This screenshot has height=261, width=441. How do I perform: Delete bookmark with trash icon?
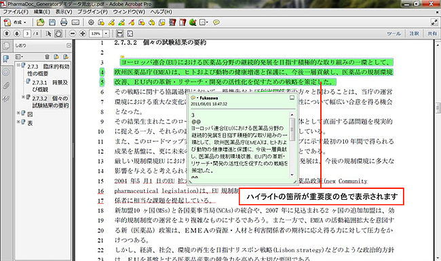(x=47, y=56)
